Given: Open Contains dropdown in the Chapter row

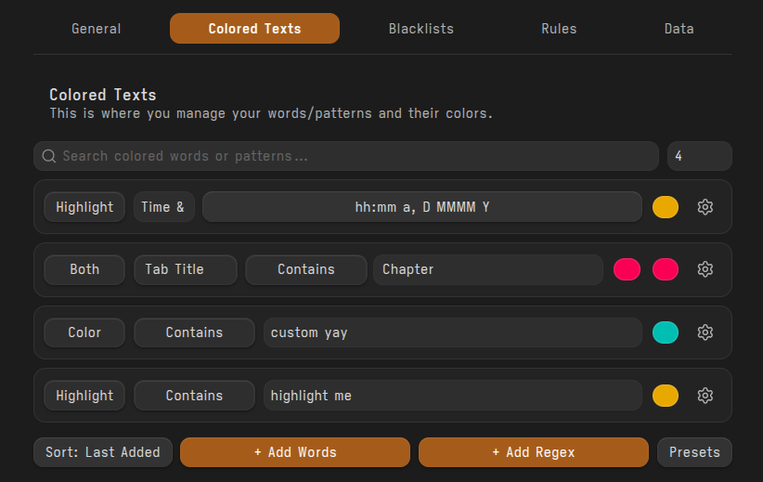Looking at the screenshot, I should 305,269.
